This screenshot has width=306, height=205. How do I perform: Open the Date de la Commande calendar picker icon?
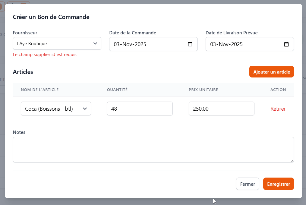pyautogui.click(x=190, y=44)
